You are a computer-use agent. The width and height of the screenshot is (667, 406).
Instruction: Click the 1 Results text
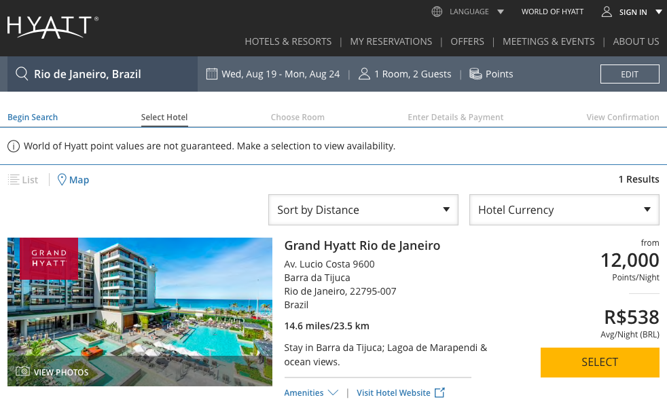coord(639,179)
